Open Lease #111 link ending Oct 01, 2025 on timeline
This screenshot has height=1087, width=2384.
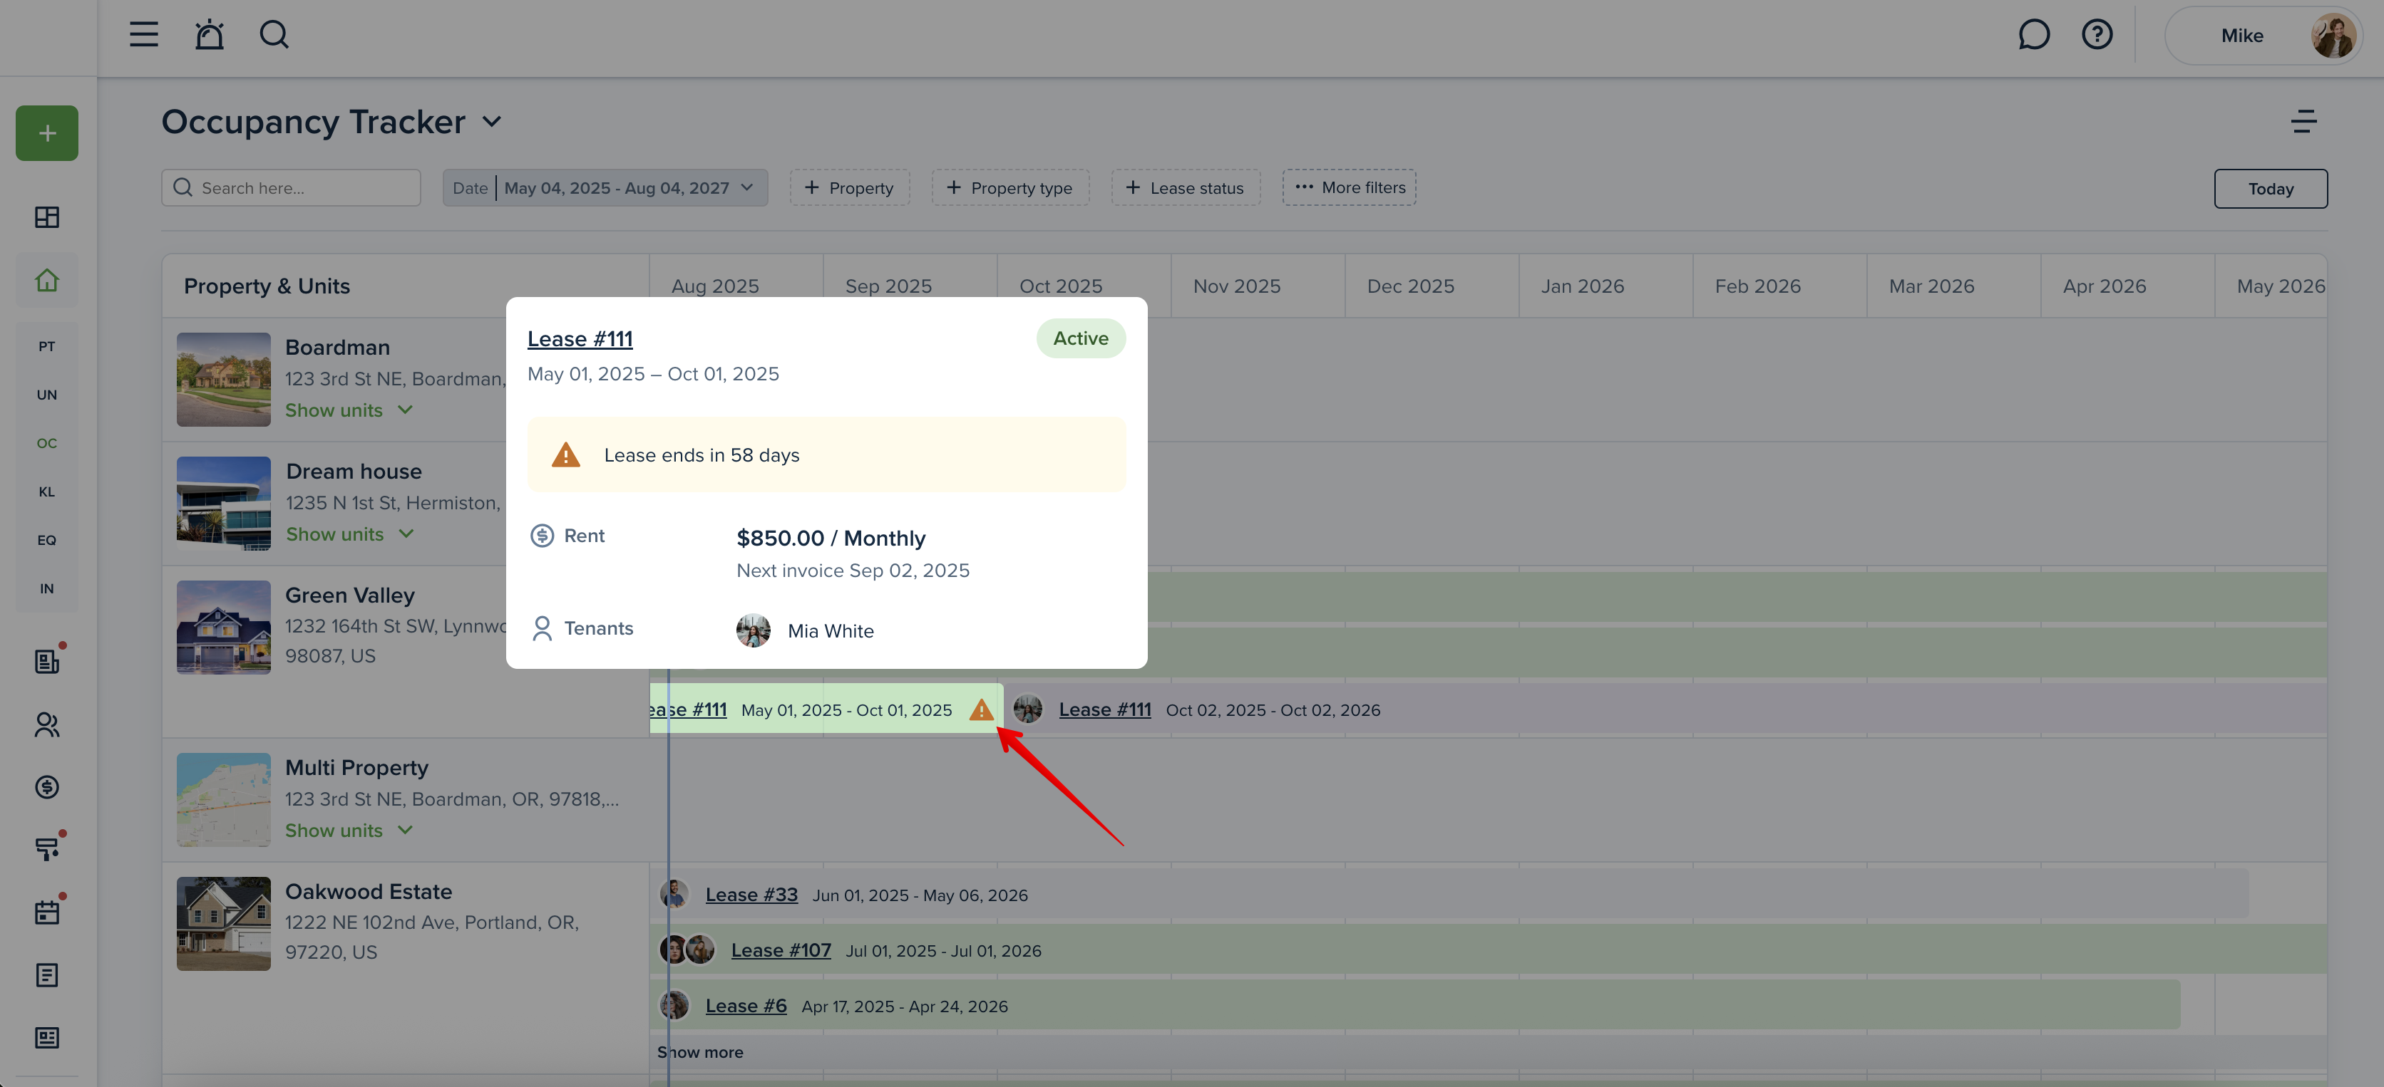689,710
